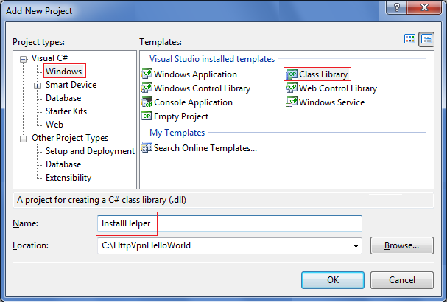Select Database under Visual C#
This screenshot has width=447, height=303.
[63, 98]
